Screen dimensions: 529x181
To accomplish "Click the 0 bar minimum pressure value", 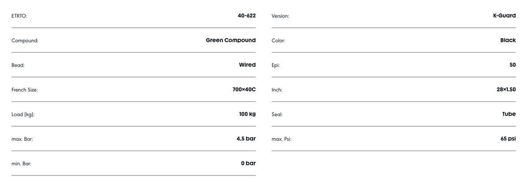I will tap(248, 164).
